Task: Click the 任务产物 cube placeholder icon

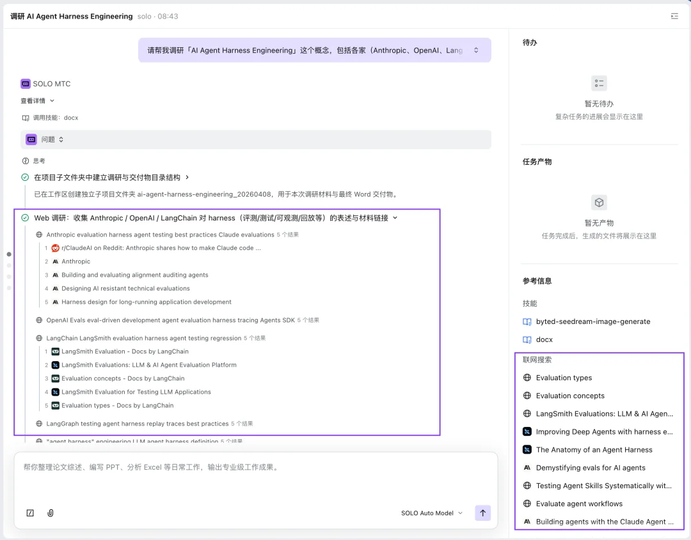Action: (x=599, y=203)
